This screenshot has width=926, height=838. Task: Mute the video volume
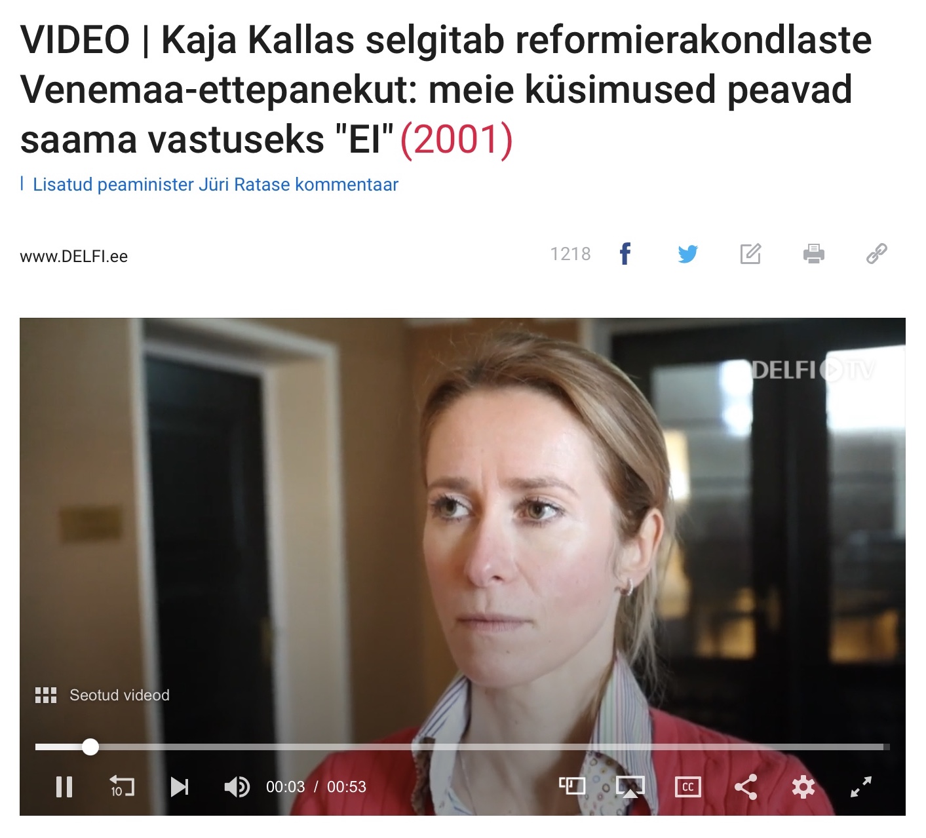[237, 787]
